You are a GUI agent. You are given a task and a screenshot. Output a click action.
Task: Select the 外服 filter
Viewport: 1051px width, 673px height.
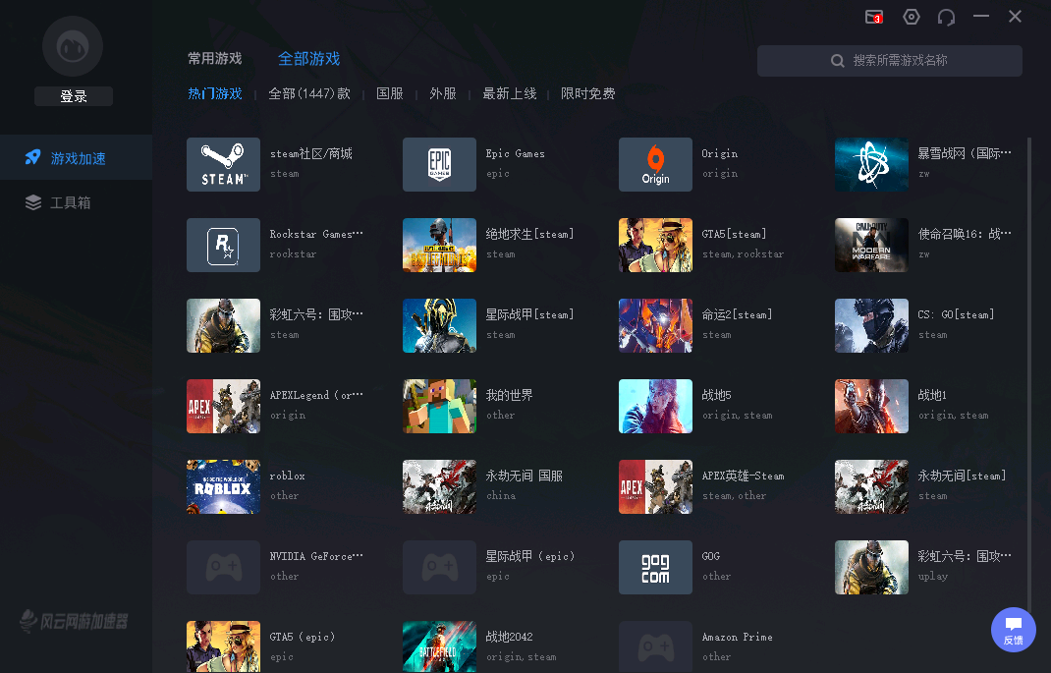[442, 93]
